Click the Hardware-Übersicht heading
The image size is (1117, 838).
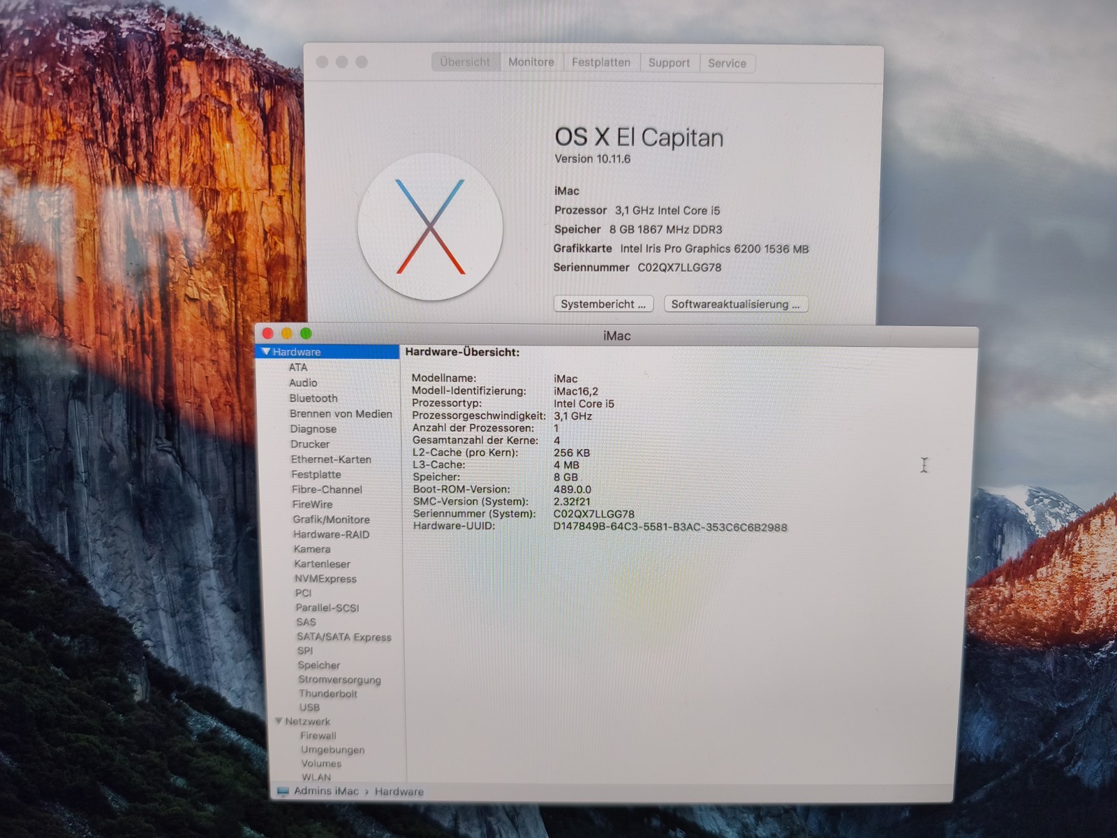click(x=462, y=352)
